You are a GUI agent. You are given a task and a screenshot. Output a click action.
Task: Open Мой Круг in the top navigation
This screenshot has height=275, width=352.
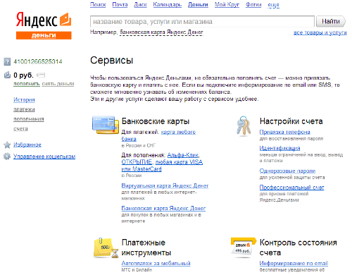[227, 5]
